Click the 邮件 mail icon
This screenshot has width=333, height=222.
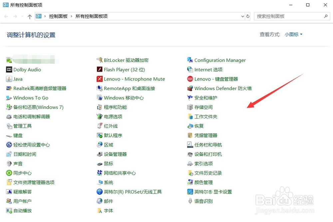tap(99, 201)
